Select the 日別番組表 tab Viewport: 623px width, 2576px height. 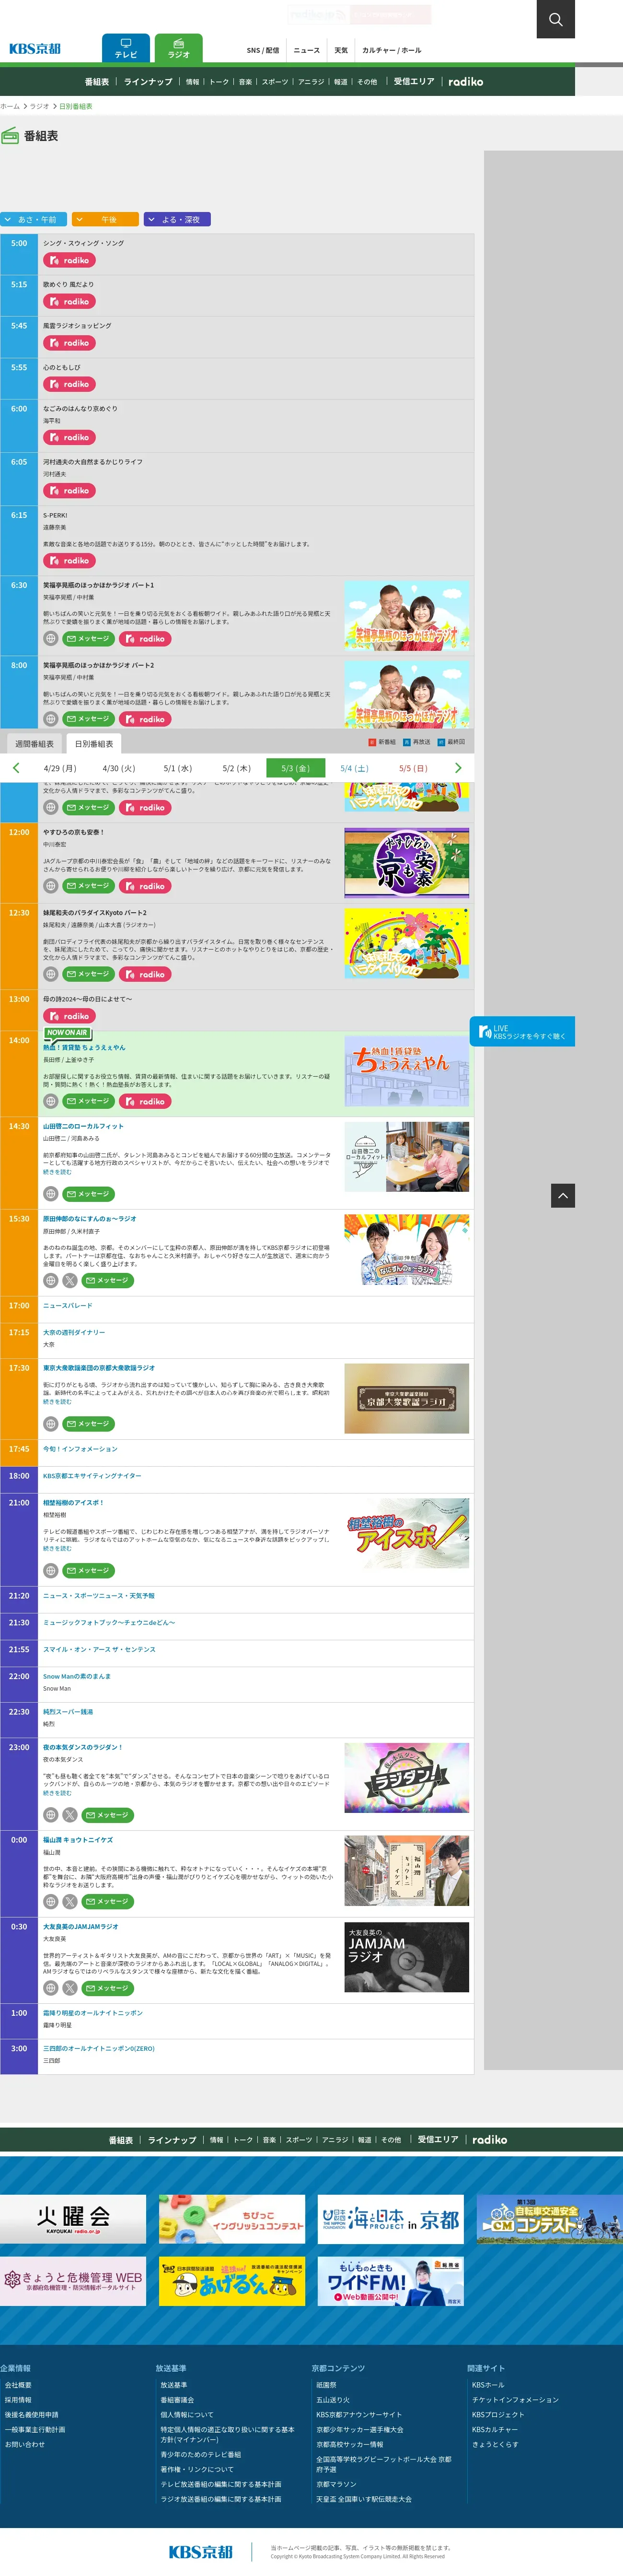tap(94, 744)
